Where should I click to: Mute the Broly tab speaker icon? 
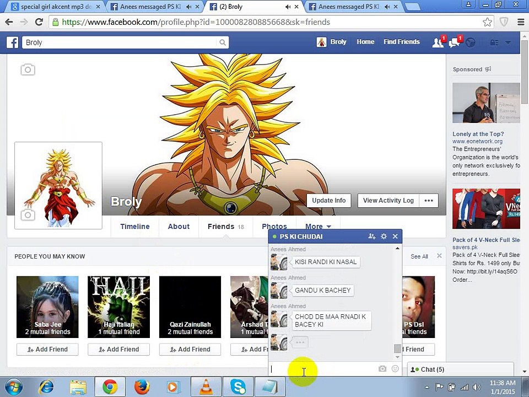click(x=288, y=7)
